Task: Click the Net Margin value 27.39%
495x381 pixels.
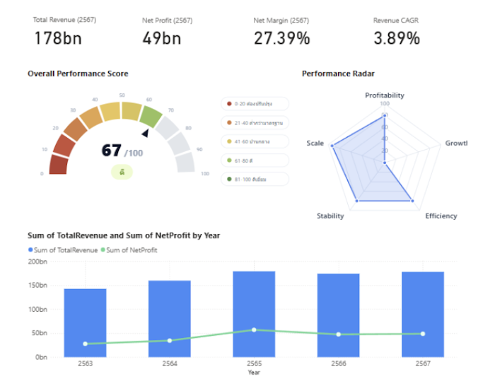Action: pos(282,38)
